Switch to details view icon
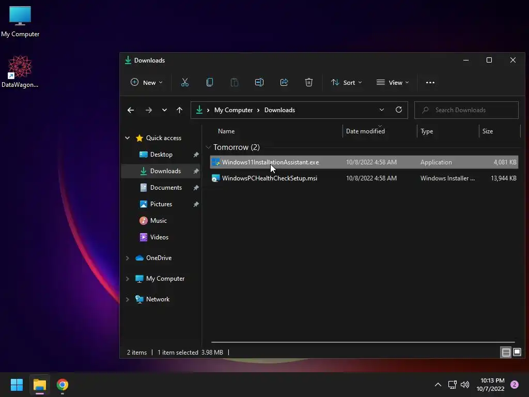Image resolution: width=529 pixels, height=397 pixels. click(x=506, y=353)
